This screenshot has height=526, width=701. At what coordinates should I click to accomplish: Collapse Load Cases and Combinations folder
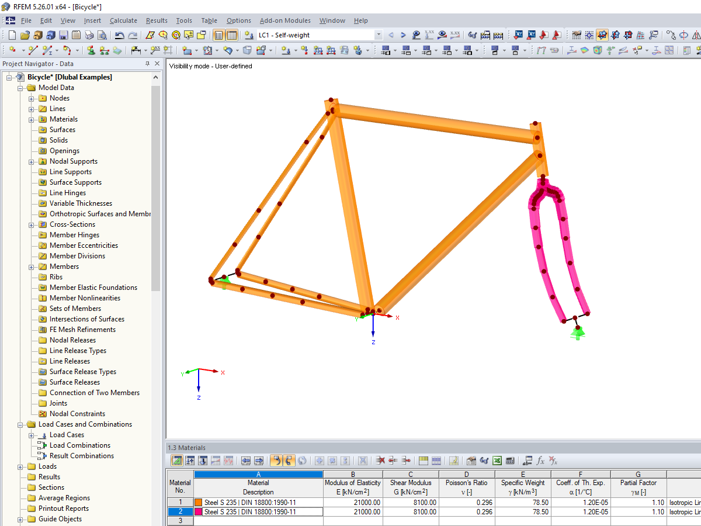coord(20,424)
